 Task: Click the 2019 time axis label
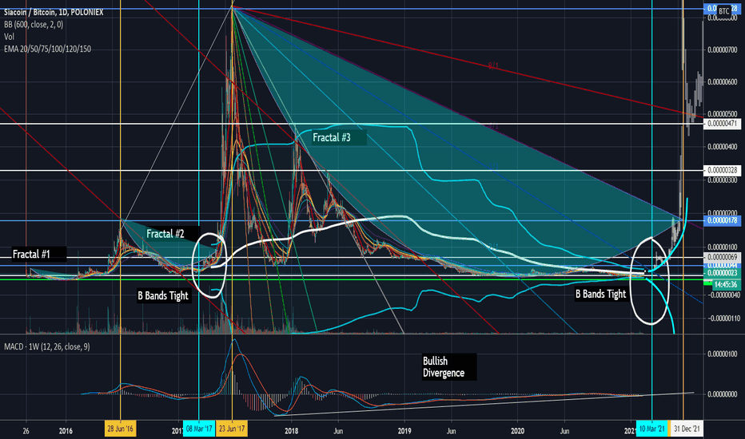pyautogui.click(x=404, y=431)
